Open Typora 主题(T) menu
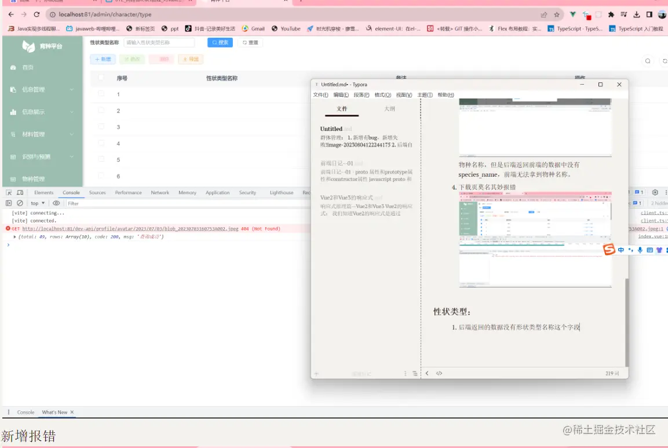 point(425,95)
